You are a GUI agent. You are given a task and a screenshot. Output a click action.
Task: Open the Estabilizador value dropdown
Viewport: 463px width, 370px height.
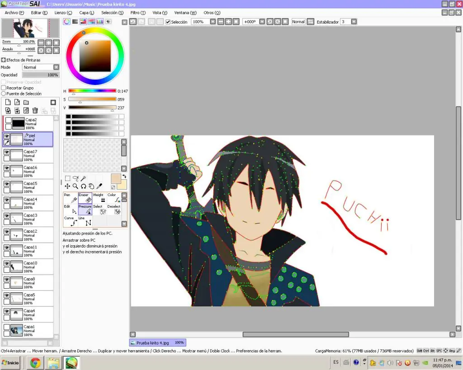354,22
